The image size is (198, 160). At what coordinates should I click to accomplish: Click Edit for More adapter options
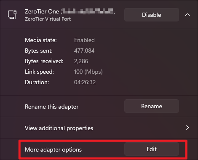(152, 149)
